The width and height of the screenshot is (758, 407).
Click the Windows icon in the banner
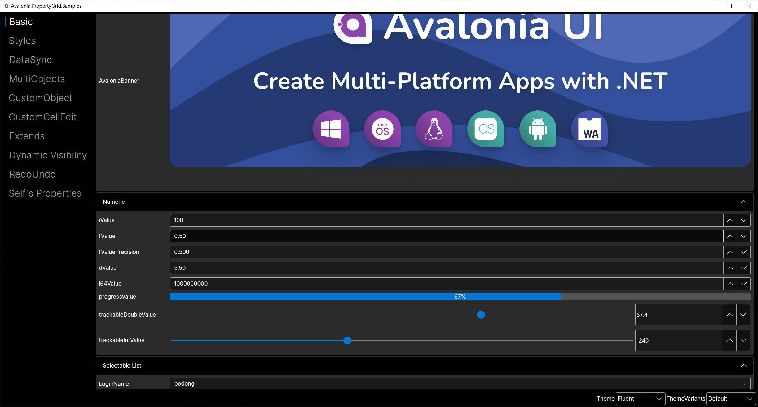tap(331, 129)
